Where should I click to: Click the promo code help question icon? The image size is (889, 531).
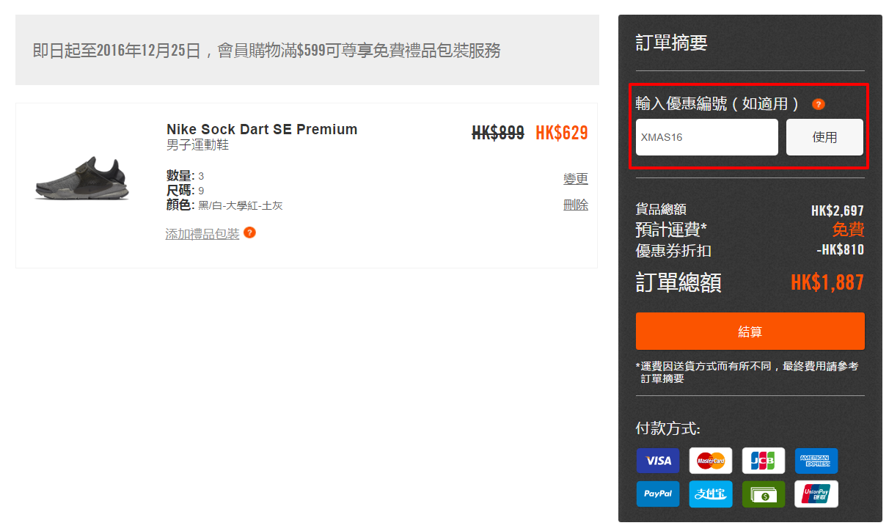pos(819,104)
